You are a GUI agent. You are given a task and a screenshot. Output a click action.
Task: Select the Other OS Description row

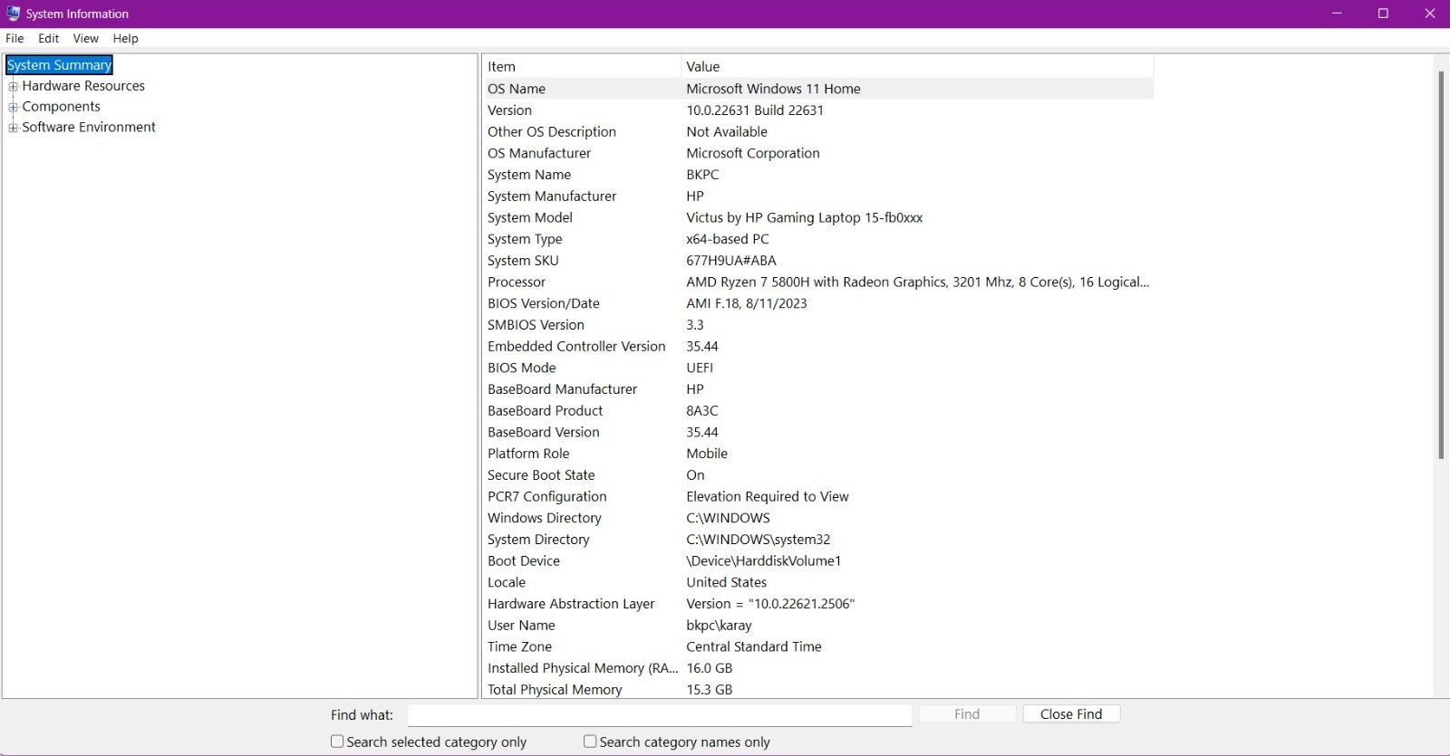tap(817, 132)
